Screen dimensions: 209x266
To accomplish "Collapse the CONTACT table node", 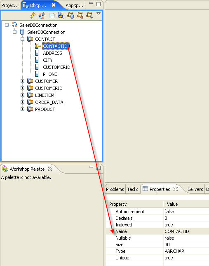I will click(22, 39).
